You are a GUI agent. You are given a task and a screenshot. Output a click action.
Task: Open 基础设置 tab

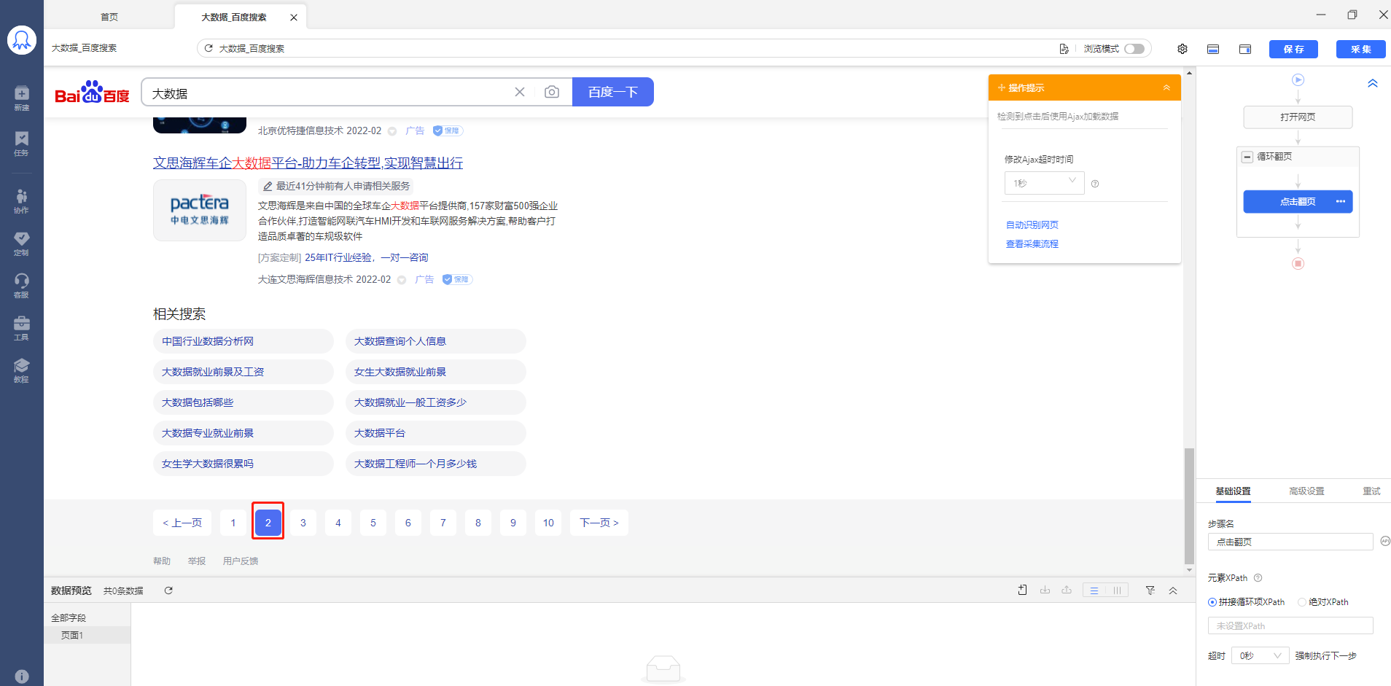point(1233,491)
